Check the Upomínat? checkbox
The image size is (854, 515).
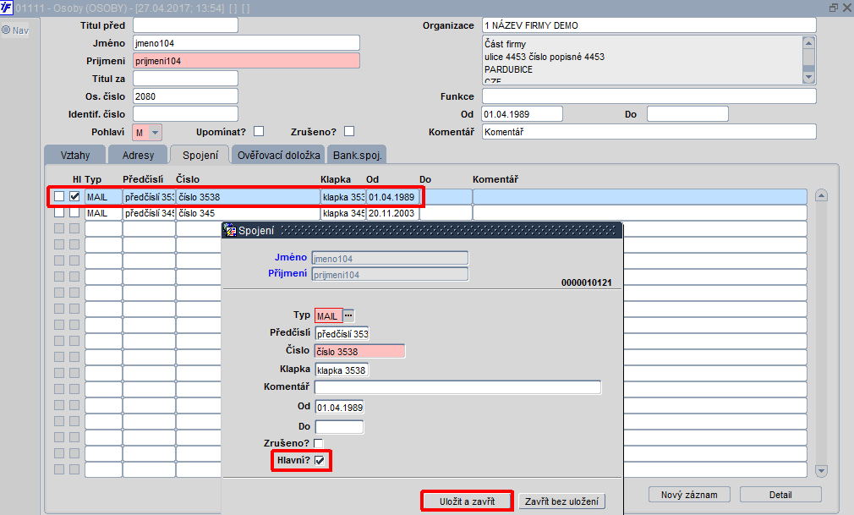(x=259, y=131)
